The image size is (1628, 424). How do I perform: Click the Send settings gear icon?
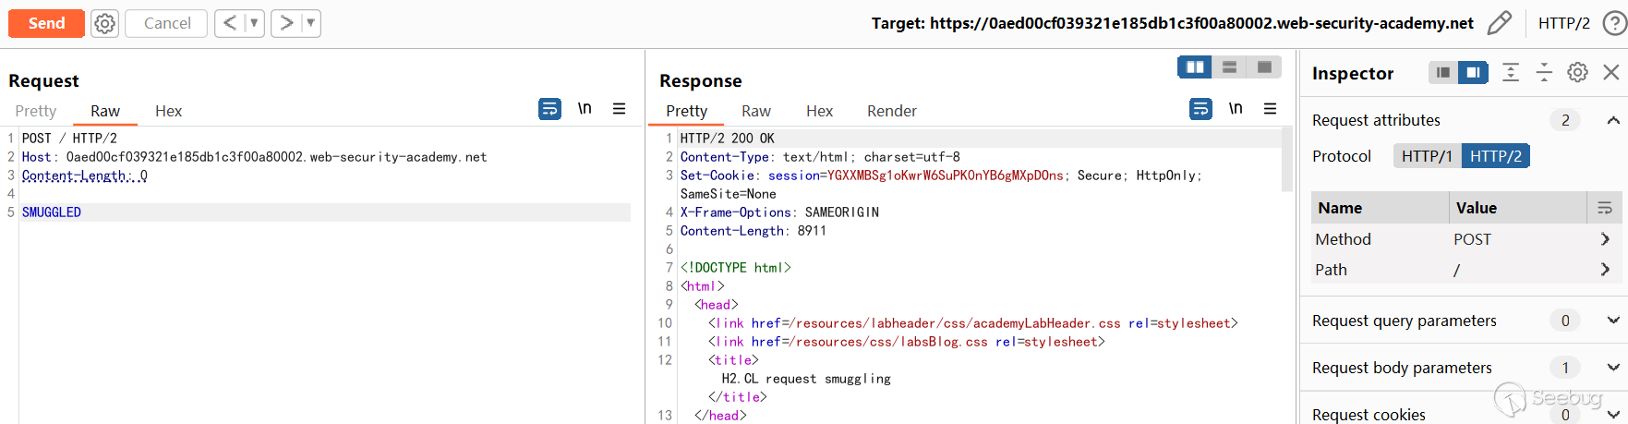coord(105,23)
